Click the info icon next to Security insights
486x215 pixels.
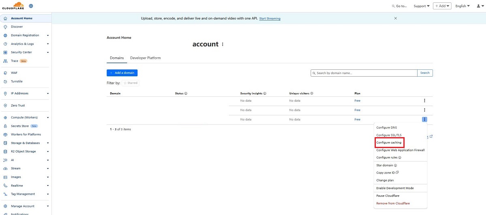coord(264,93)
